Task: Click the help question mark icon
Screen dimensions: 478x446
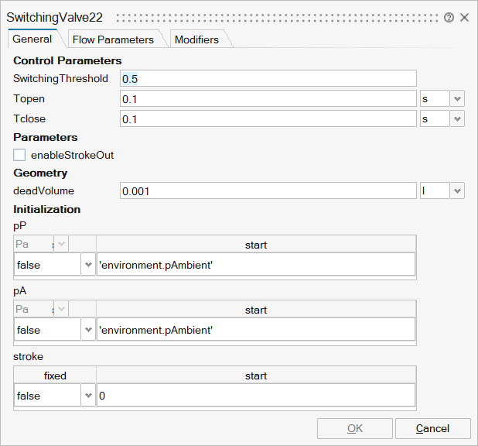Action: click(x=449, y=17)
